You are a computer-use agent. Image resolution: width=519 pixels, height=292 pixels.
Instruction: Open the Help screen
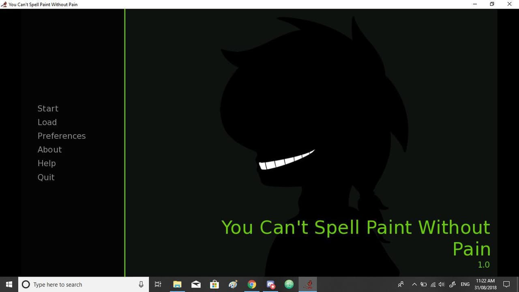click(x=47, y=163)
